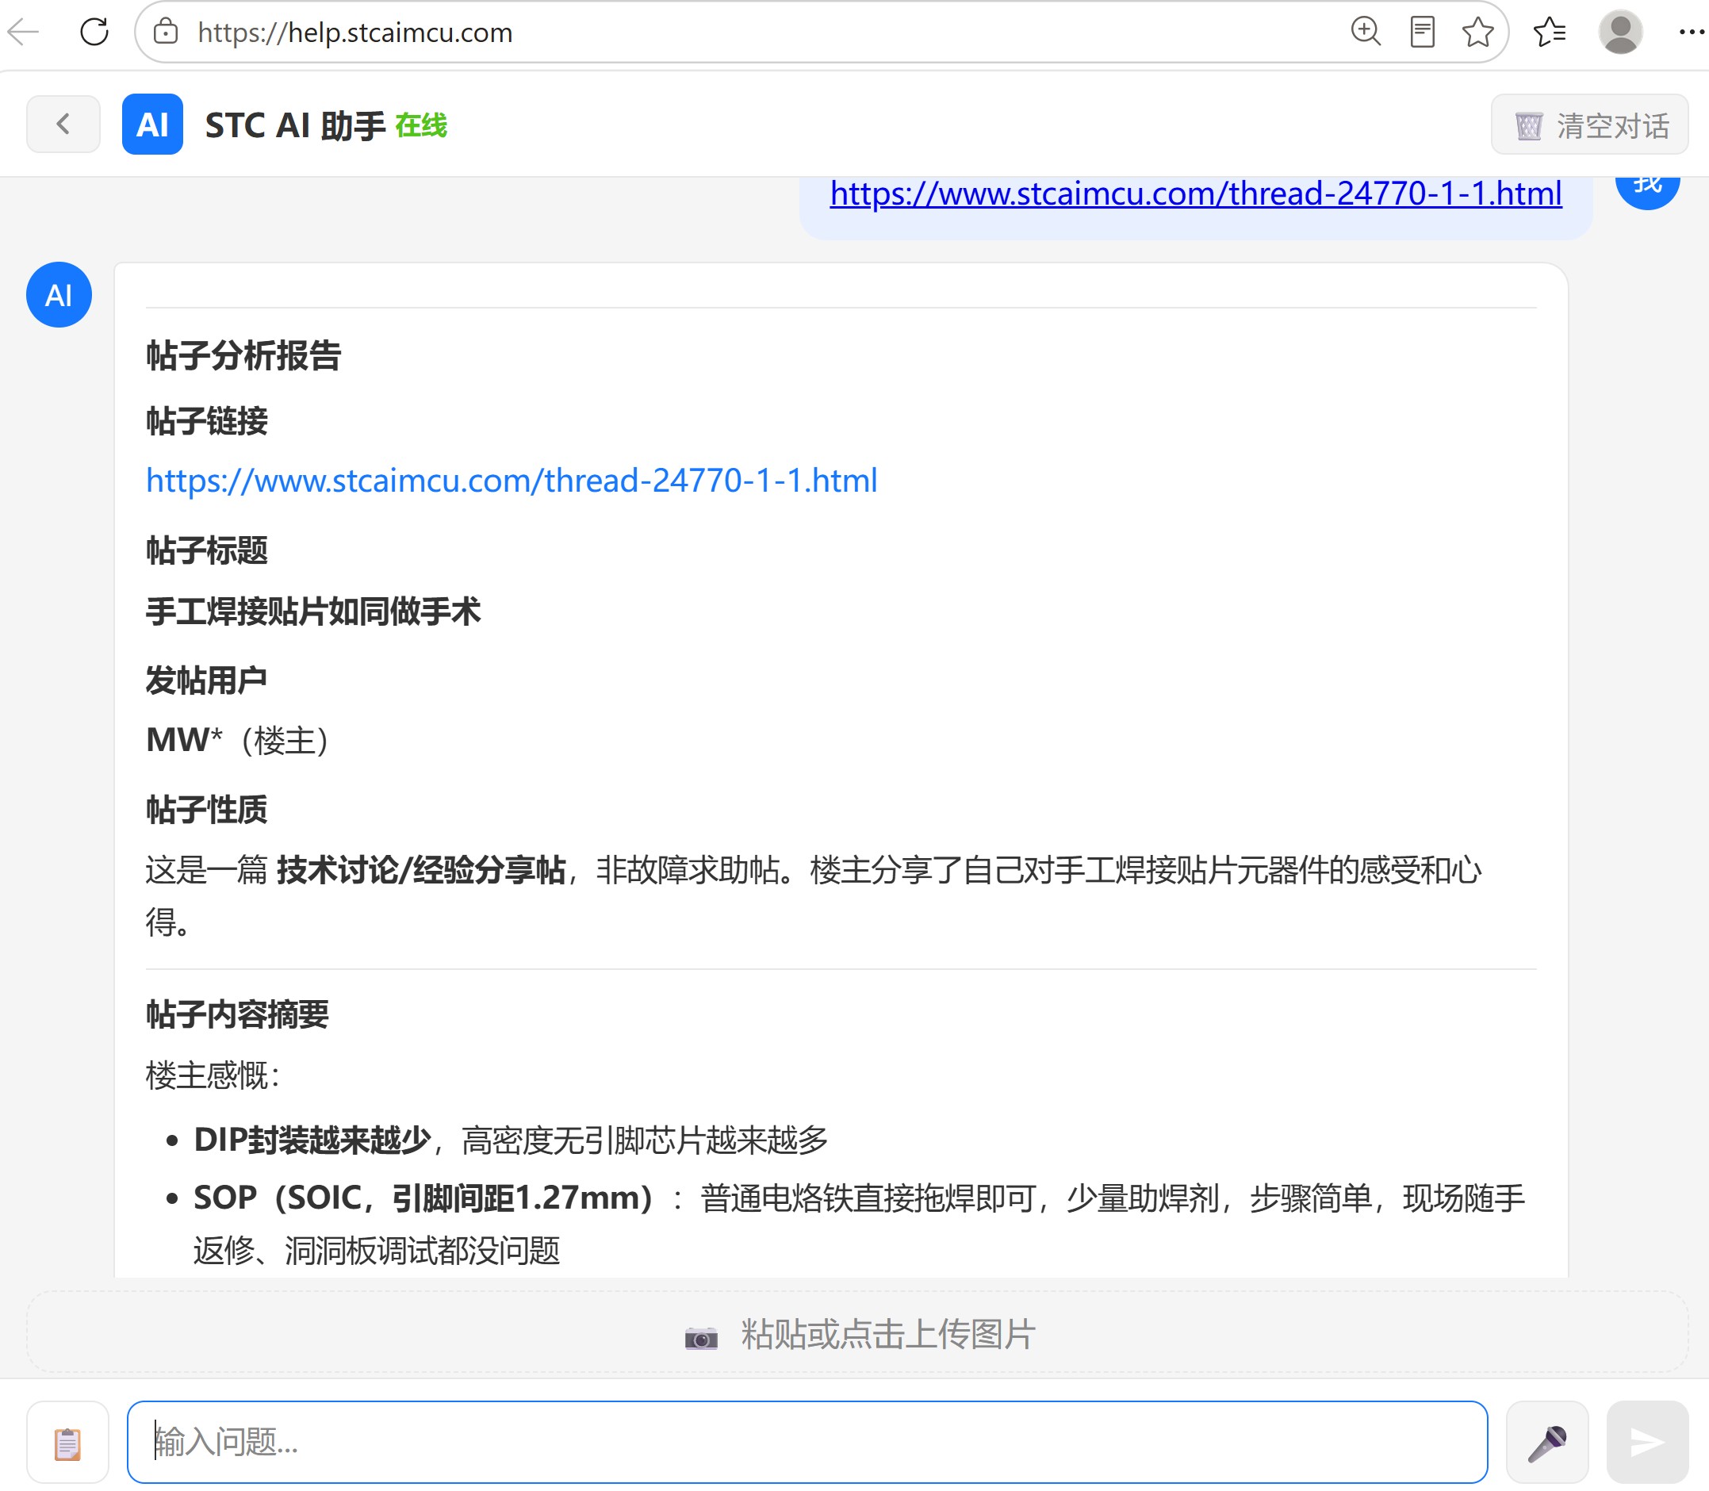
Task: Click the 帖子性质 heading
Action: (206, 810)
